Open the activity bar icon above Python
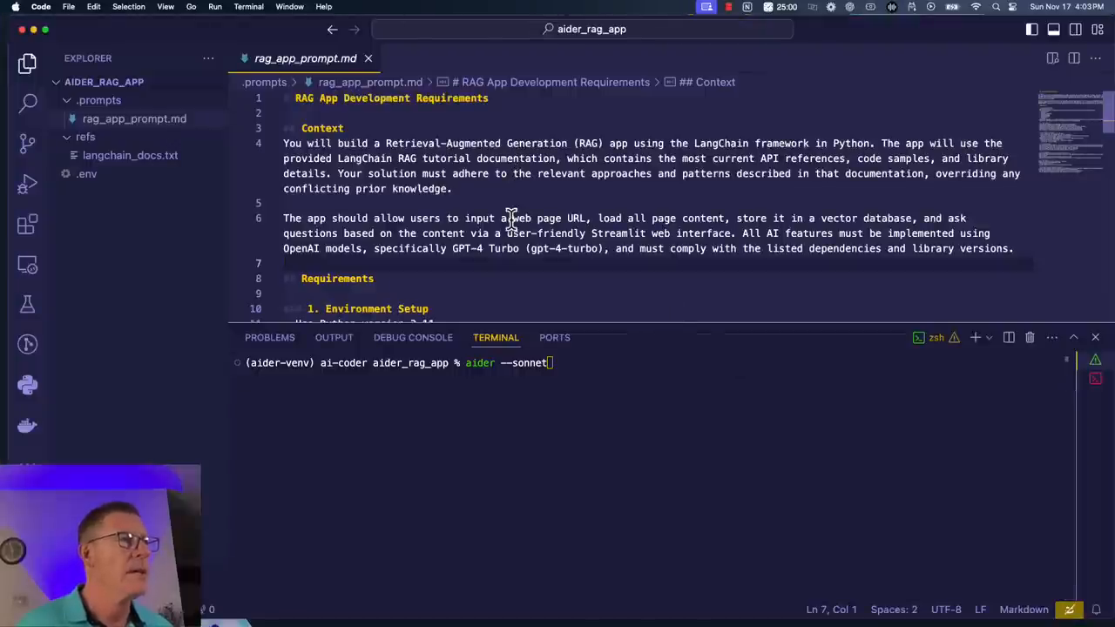1115x627 pixels. 27,345
